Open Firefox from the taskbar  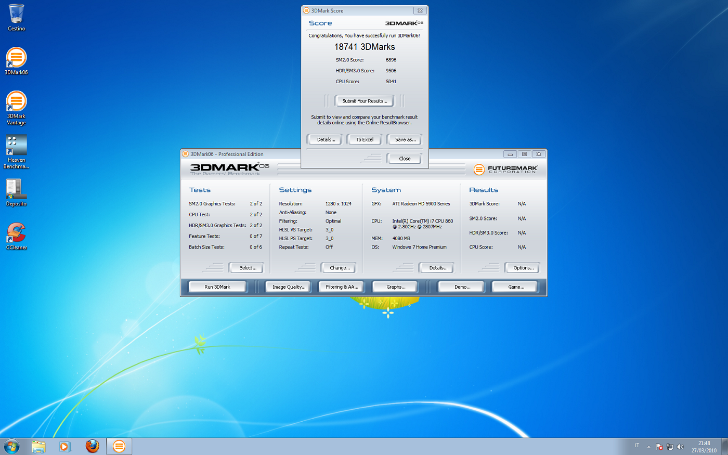coord(92,446)
